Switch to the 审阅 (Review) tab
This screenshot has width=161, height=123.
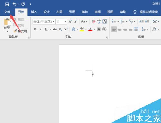tap(98, 12)
